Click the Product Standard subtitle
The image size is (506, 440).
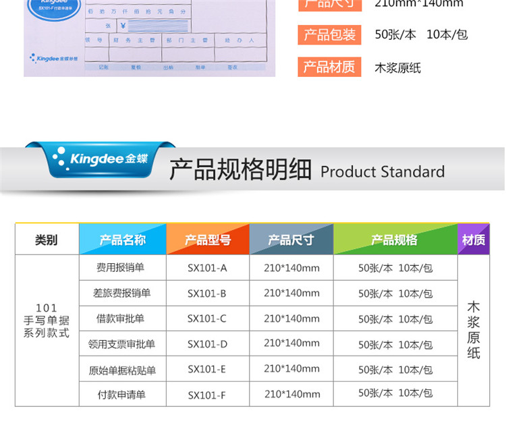pyautogui.click(x=383, y=171)
